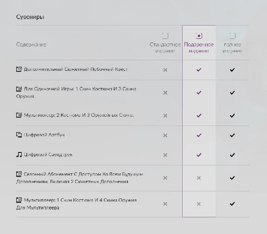Viewport: 267px width, 234px height.
Task: Click the icon beside Мультиплеер: 2 Костюма row
Action: (x=19, y=115)
